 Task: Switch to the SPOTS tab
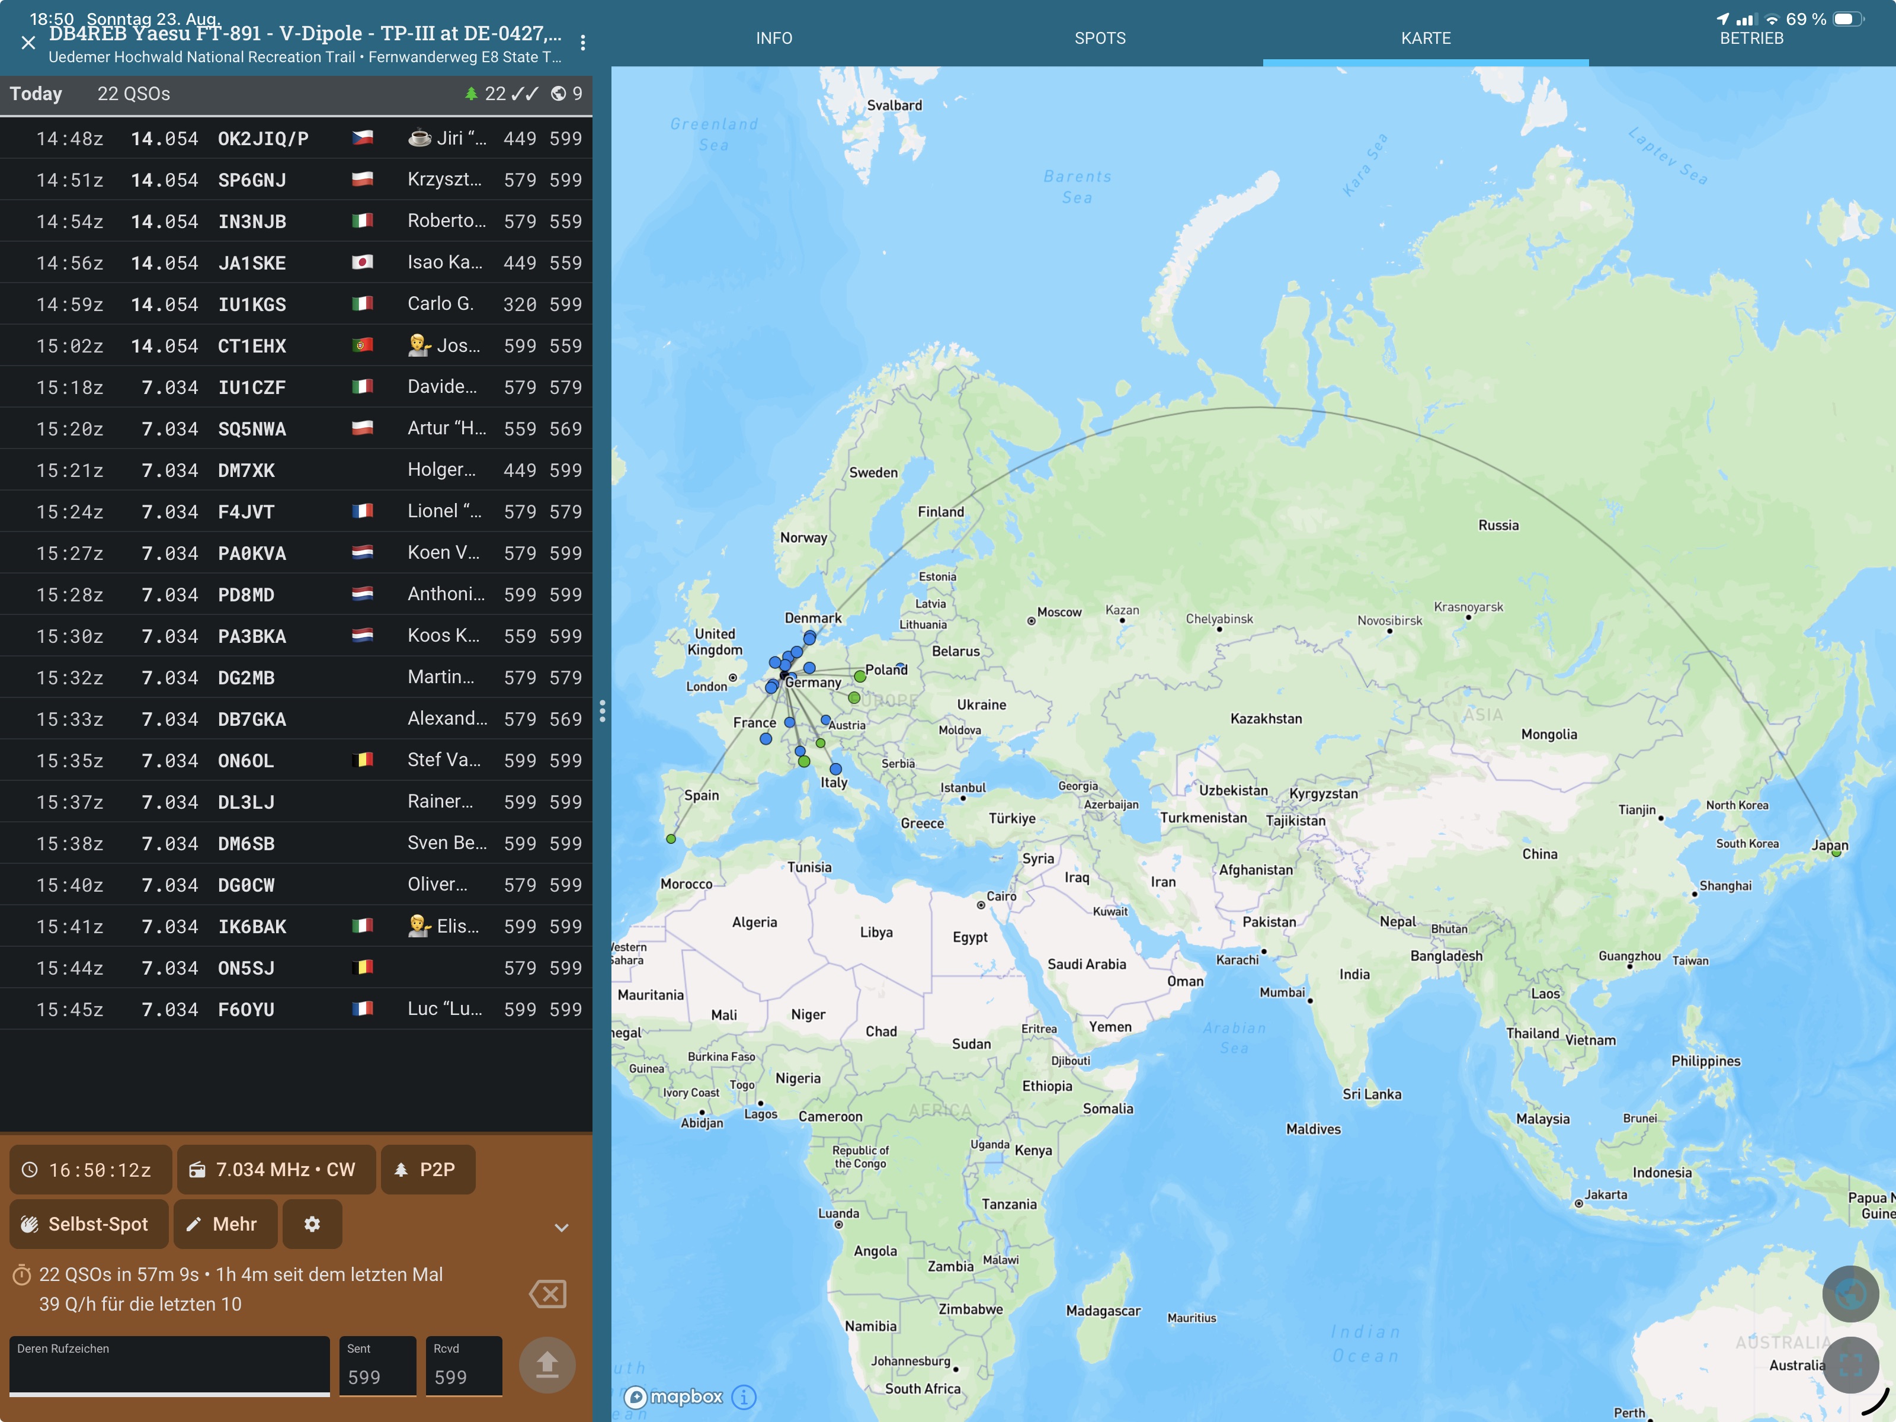click(1100, 39)
